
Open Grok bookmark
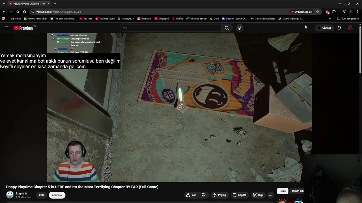coord(214,19)
